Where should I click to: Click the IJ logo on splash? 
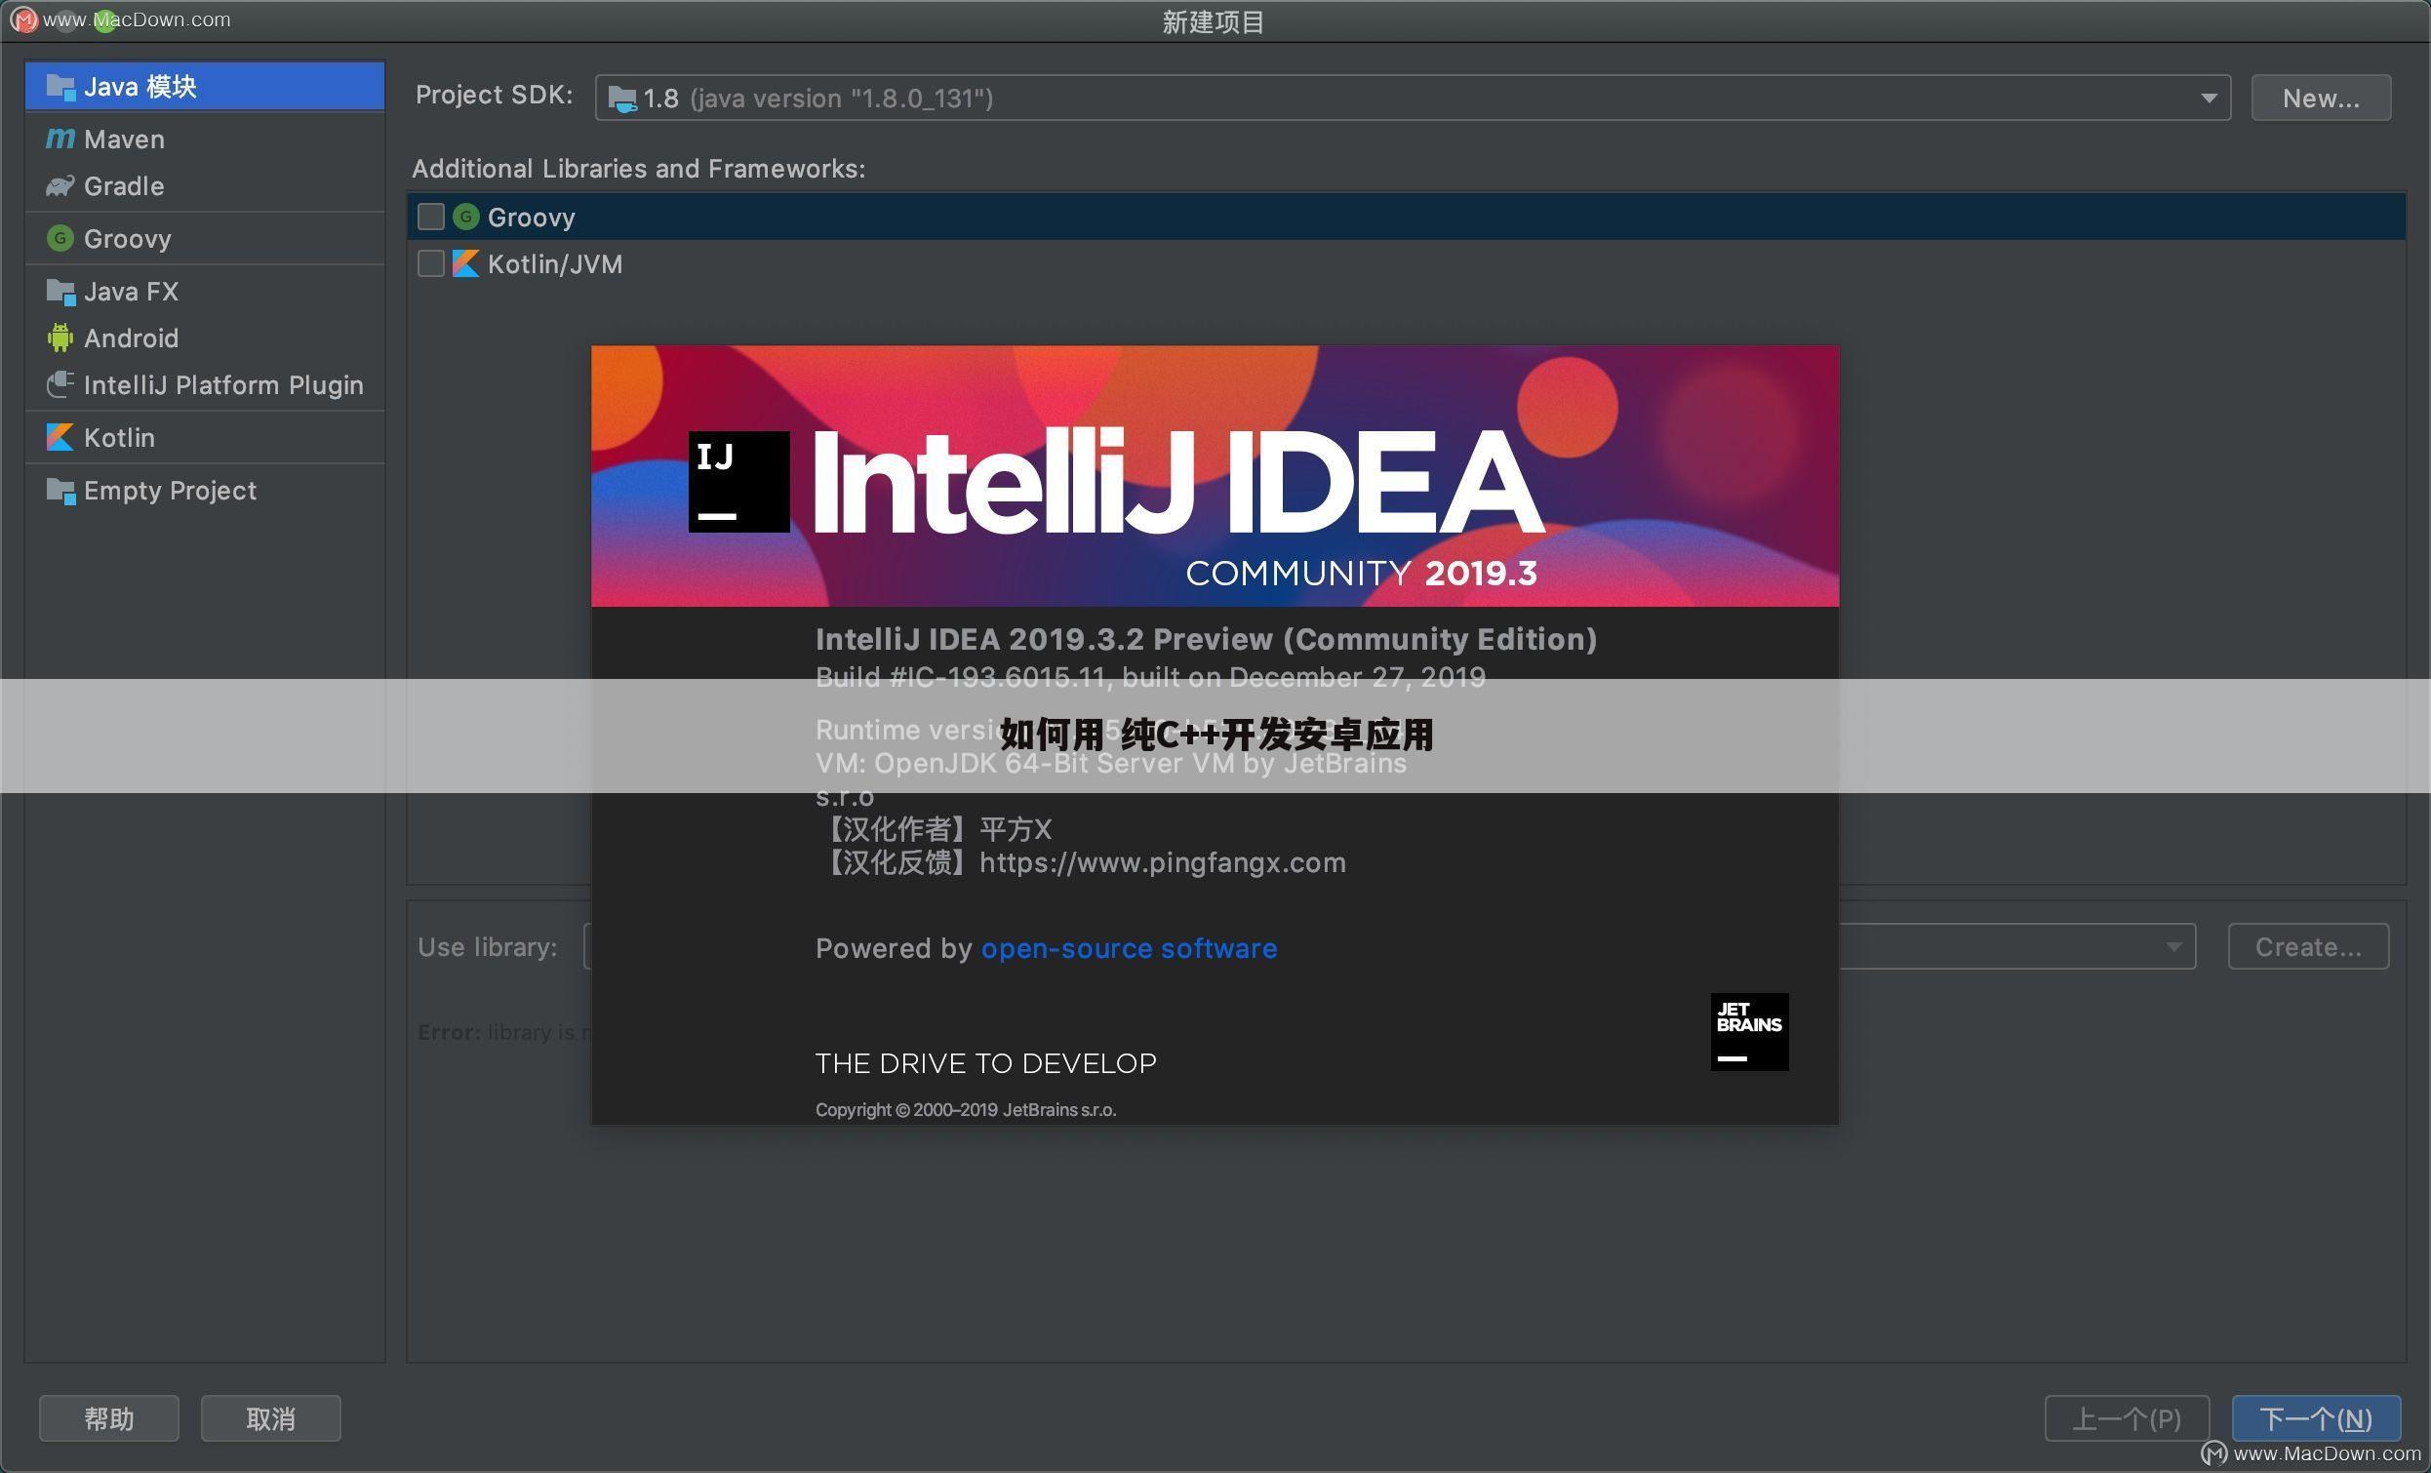click(x=739, y=482)
